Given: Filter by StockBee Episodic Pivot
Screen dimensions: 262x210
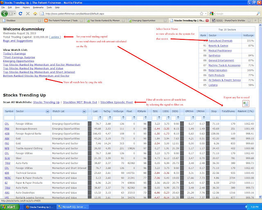Looking at the screenshot, I should pos(117,102).
